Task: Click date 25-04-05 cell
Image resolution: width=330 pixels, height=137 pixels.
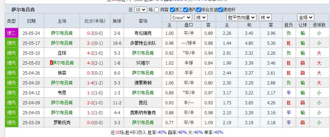Action: pos(31,113)
